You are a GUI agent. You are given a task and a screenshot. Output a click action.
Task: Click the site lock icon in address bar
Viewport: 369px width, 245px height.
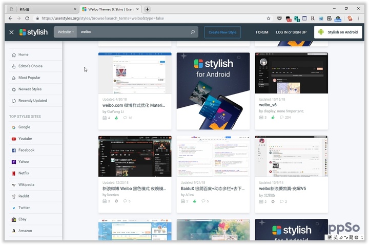[x=37, y=18]
